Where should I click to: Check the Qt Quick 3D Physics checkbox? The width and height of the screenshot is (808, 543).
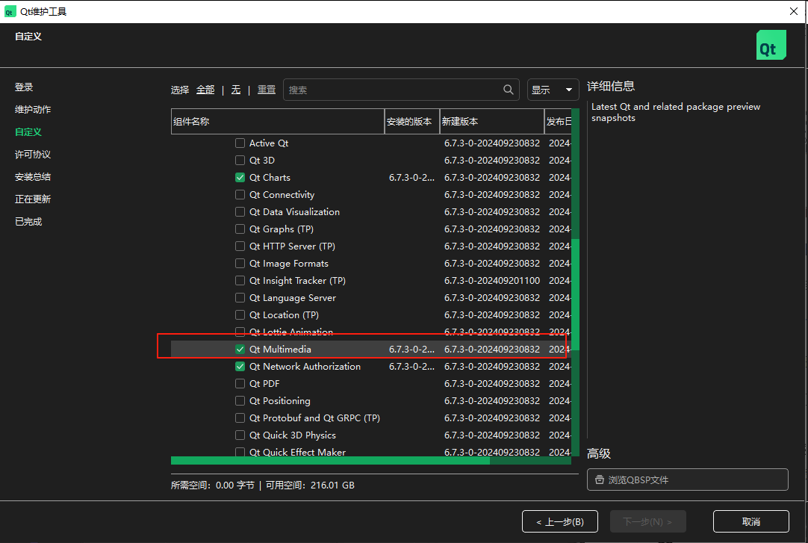[x=240, y=435]
